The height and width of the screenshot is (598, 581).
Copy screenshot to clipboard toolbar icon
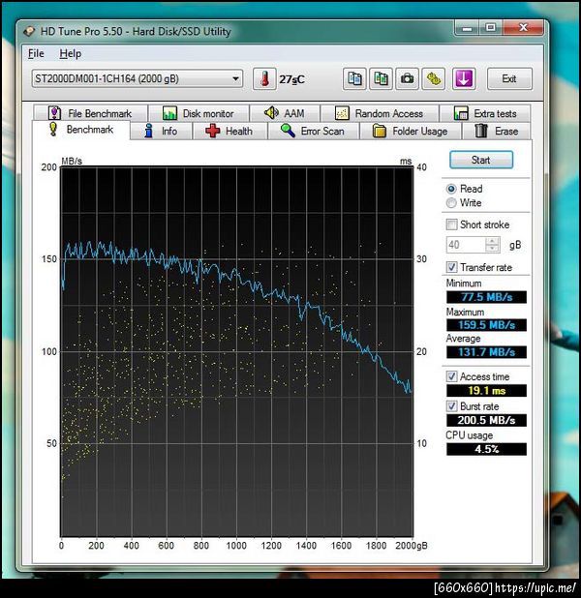(381, 79)
